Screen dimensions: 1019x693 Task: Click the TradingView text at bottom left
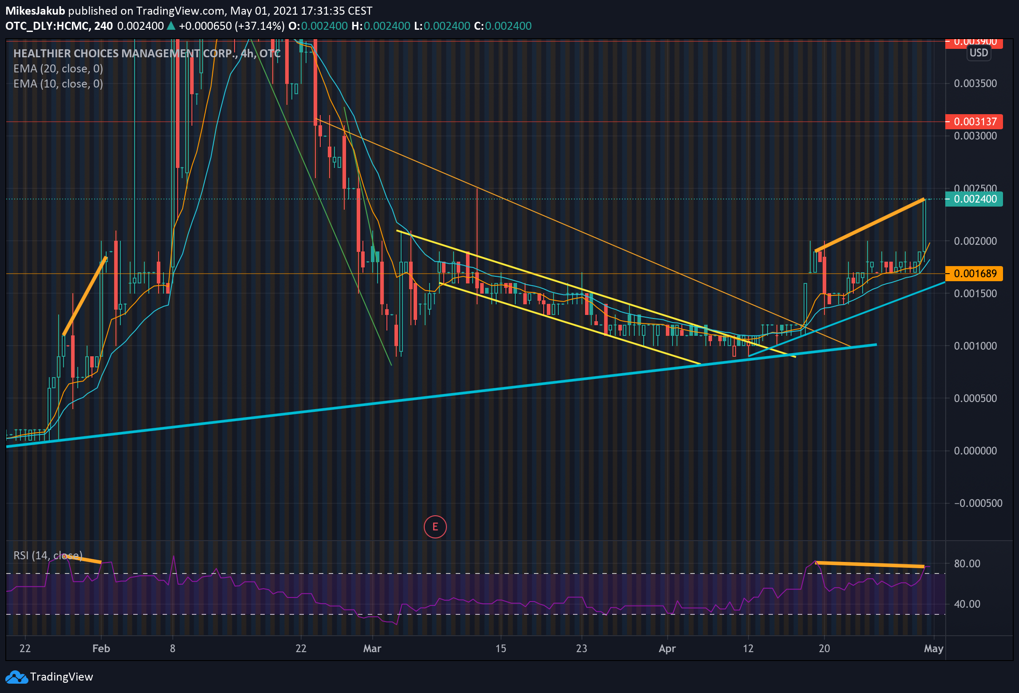click(x=61, y=677)
